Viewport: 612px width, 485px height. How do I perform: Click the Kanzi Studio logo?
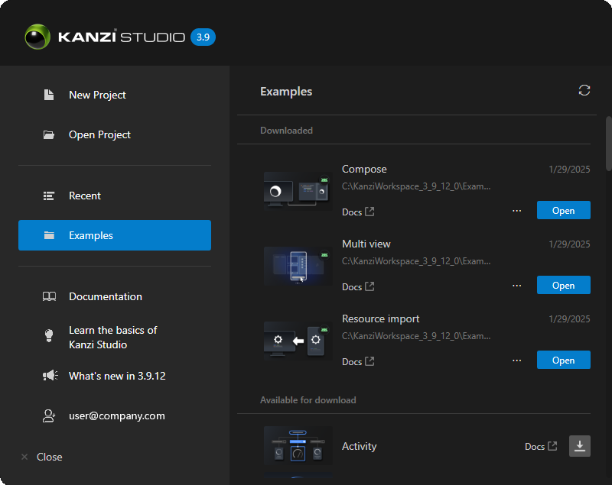tap(35, 36)
